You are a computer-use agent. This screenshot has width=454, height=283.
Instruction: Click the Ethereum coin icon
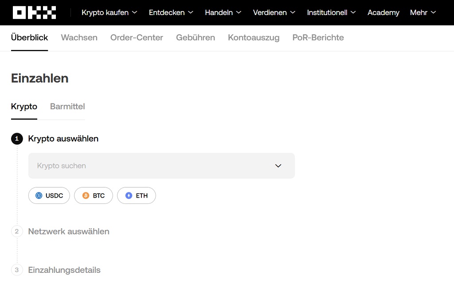point(129,195)
